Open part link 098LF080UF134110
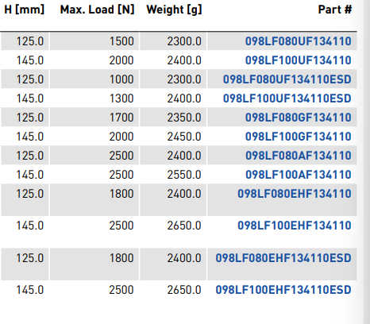The height and width of the screenshot is (324, 370). click(299, 41)
